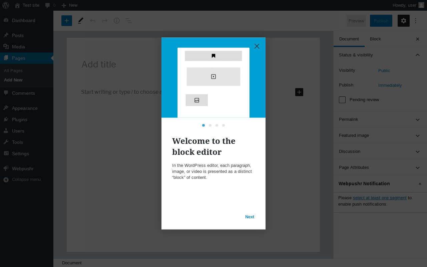Open Tools menu item
The height and width of the screenshot is (267, 427).
tap(27, 142)
